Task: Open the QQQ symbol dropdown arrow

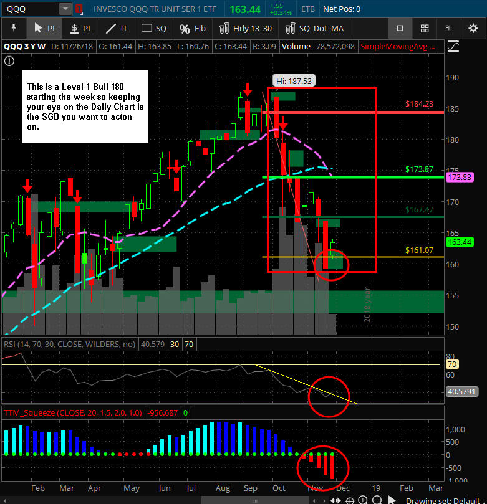Action: 65,9
